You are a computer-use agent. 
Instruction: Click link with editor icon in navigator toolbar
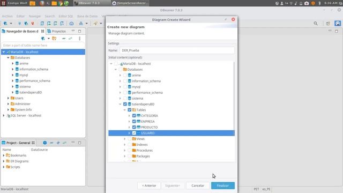tap(70, 39)
